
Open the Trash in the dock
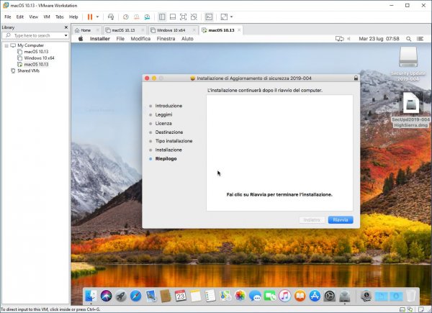[410, 296]
